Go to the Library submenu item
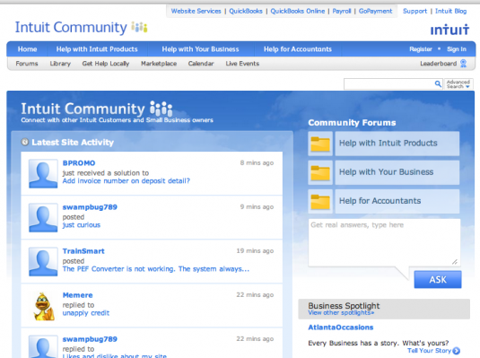Screen dimensions: 480x358 (x=60, y=64)
